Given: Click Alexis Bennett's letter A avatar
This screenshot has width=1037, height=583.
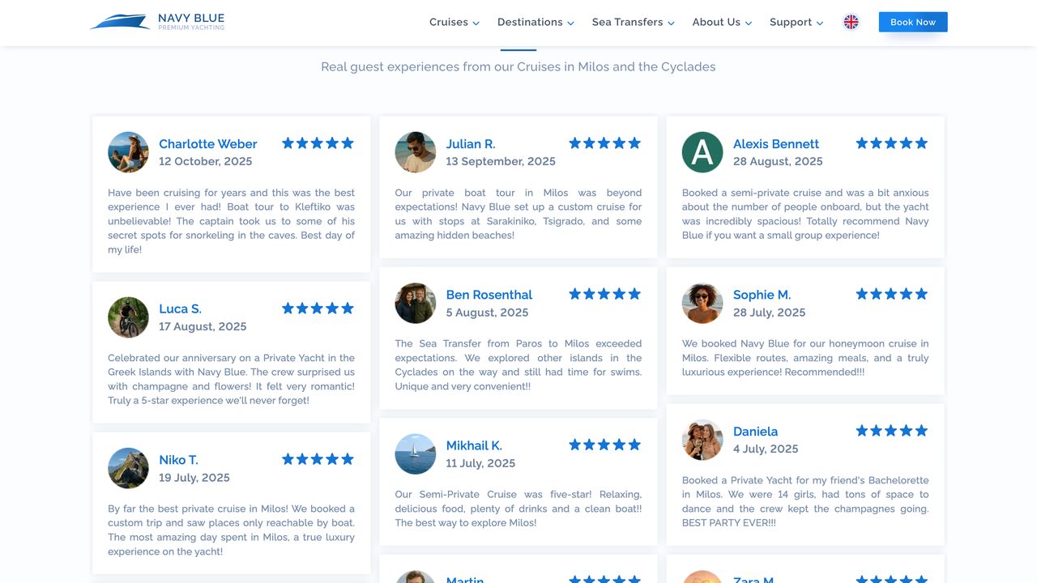Looking at the screenshot, I should (x=702, y=152).
